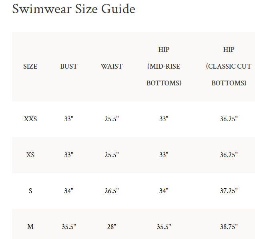Screen dimensions: 255x239
Task: Click the M size label
Action: coord(30,227)
